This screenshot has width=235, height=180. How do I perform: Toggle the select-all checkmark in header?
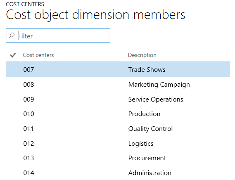point(13,55)
